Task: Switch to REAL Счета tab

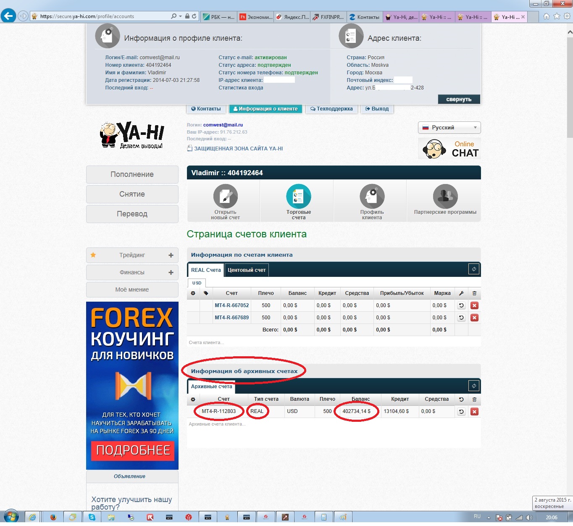Action: point(206,270)
